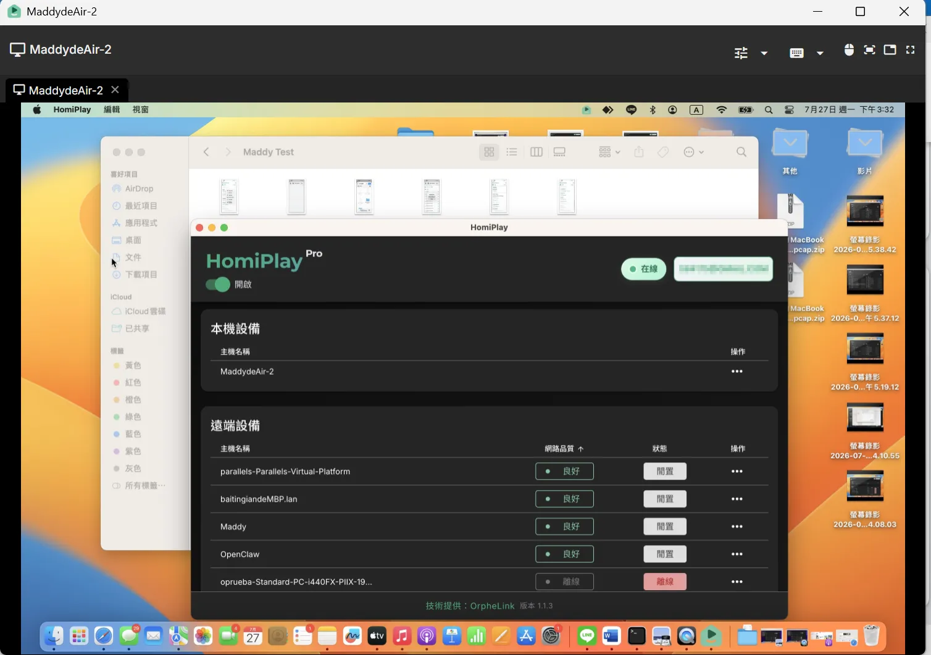This screenshot has height=655, width=931.
Task: Open actions menu for the Maddy device
Action: 737,527
